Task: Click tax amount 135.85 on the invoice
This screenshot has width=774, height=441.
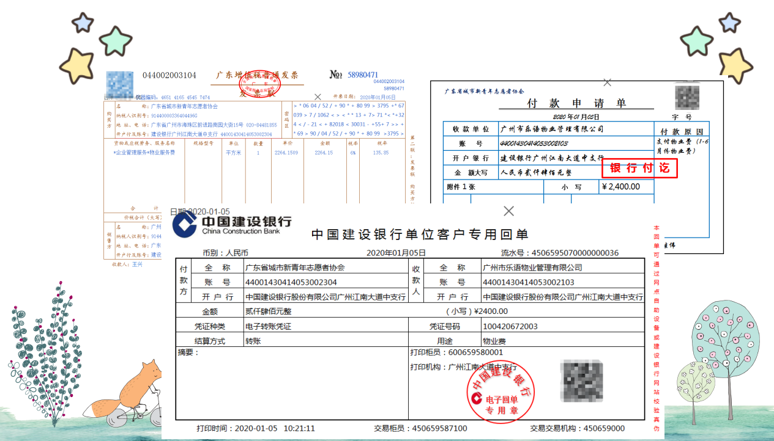Action: click(x=381, y=153)
